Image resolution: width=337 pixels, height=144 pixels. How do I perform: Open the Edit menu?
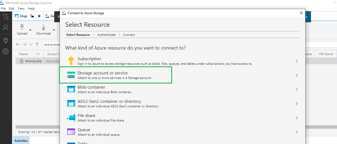click(x=12, y=9)
